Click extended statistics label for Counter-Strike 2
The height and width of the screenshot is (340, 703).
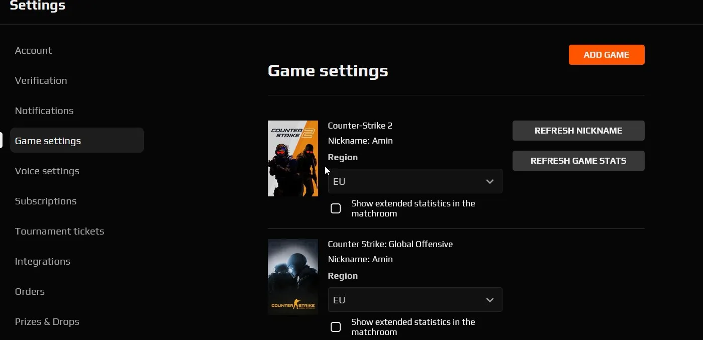coord(413,208)
